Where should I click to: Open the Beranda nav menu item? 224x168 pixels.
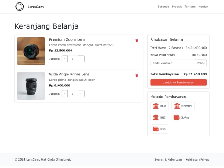pos(163,7)
